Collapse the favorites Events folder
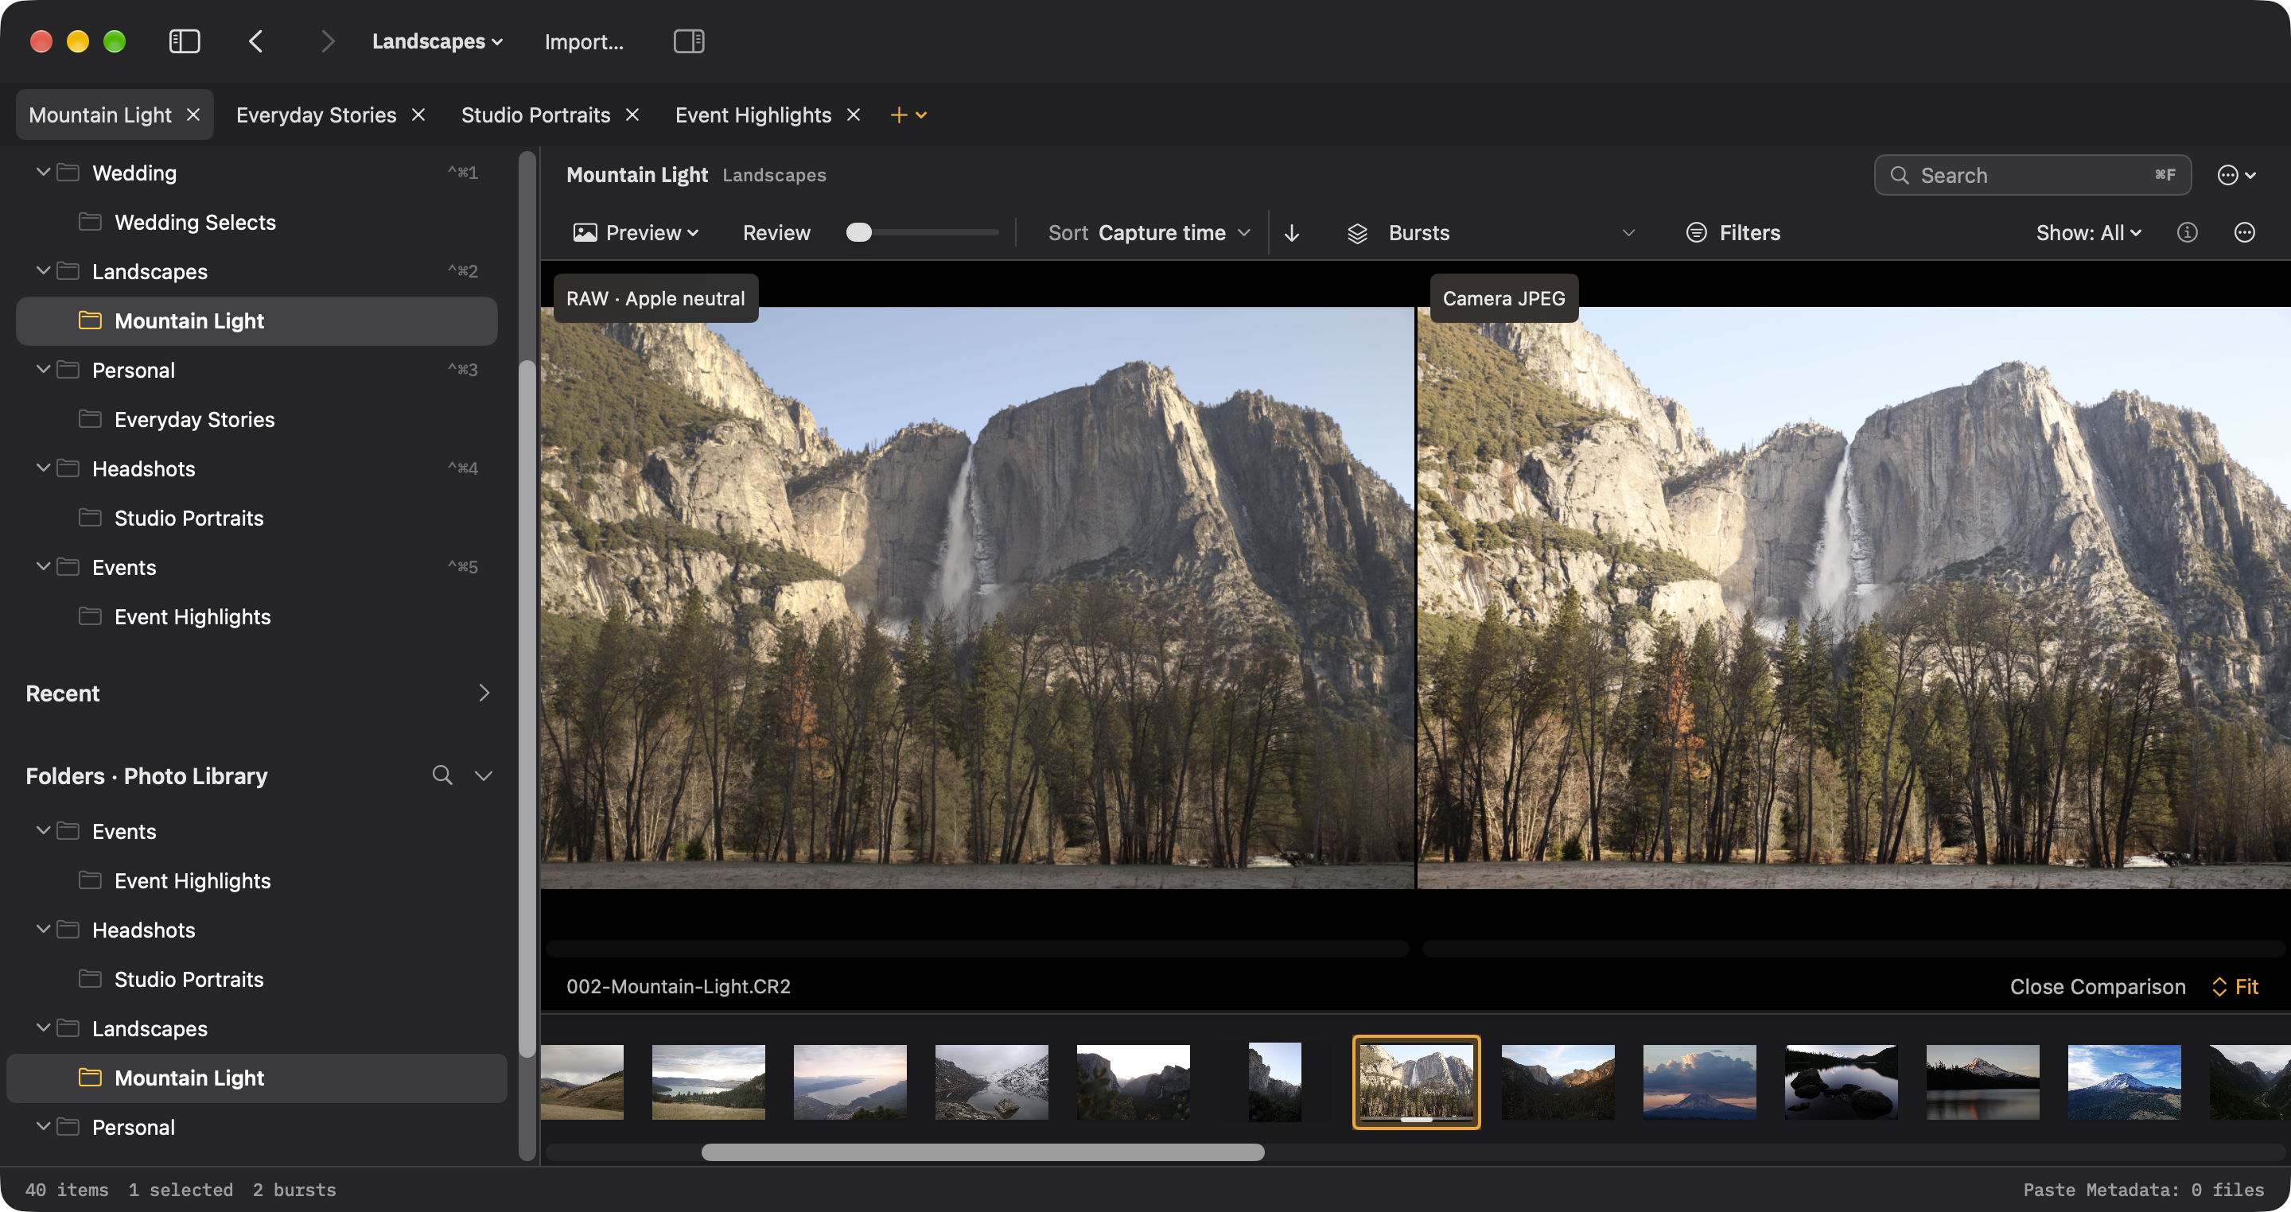Viewport: 2291px width, 1212px height. click(43, 566)
